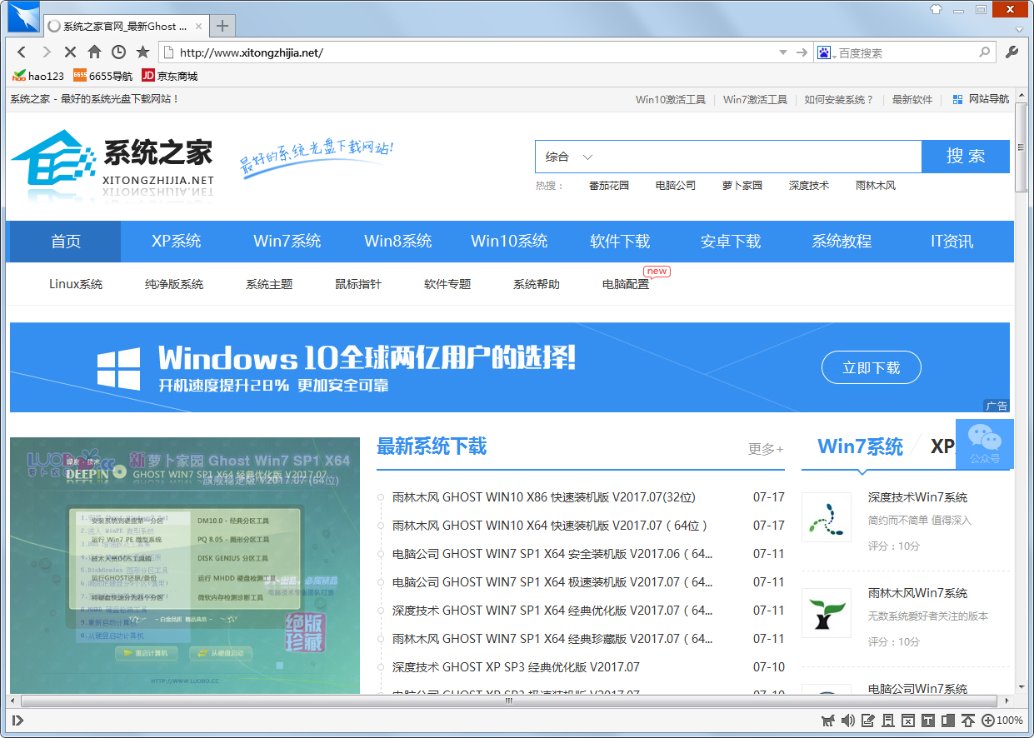
Task: Open Linux系统 sub-navigation link
Action: click(76, 284)
